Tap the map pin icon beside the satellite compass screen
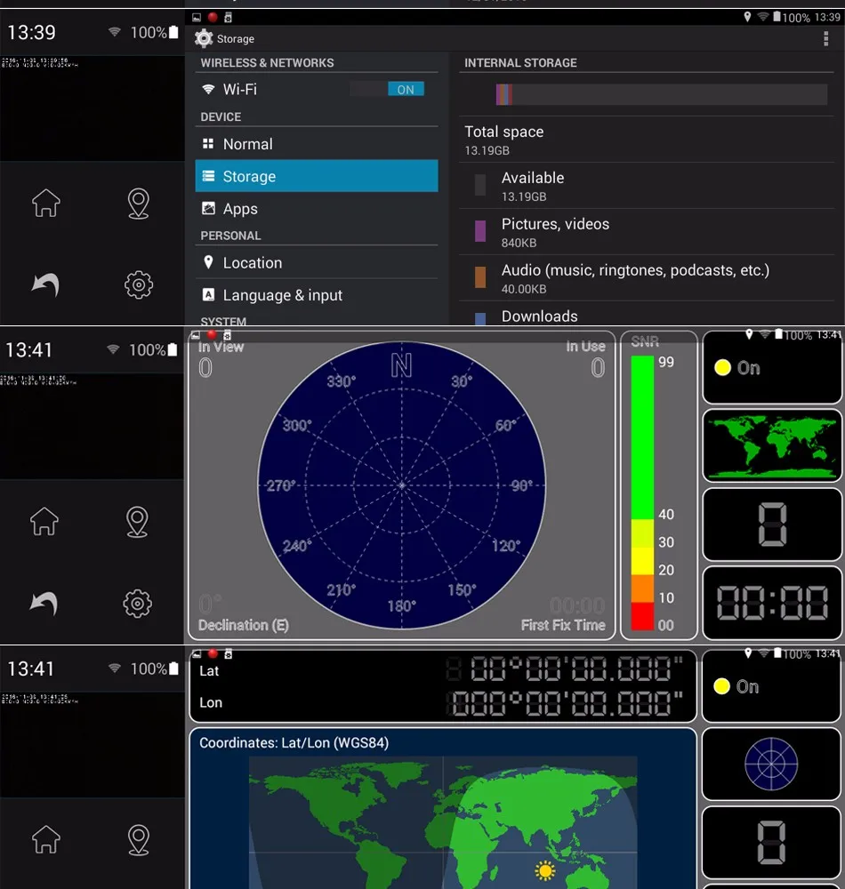845x889 pixels. (x=137, y=521)
